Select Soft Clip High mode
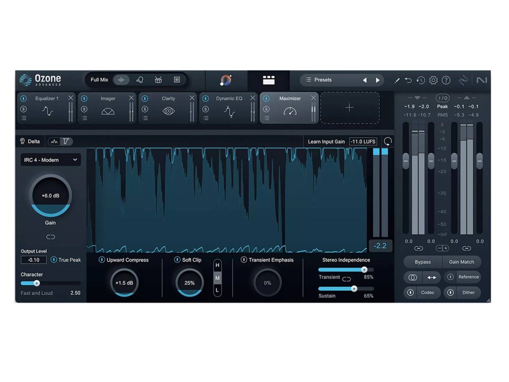509x382 pixels. click(218, 266)
